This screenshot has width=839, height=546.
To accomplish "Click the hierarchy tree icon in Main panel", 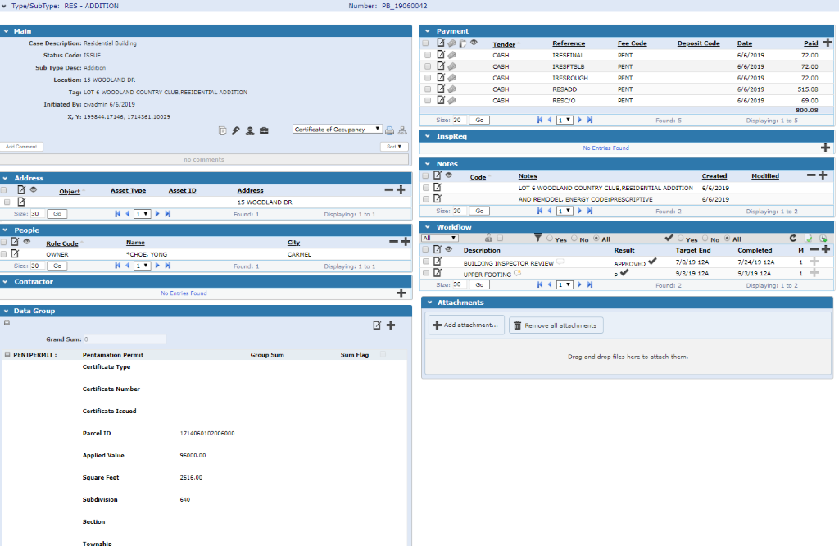I will (402, 130).
